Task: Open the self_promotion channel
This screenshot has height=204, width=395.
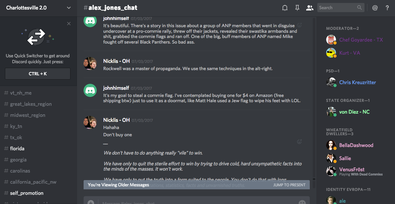Action: pos(27,193)
